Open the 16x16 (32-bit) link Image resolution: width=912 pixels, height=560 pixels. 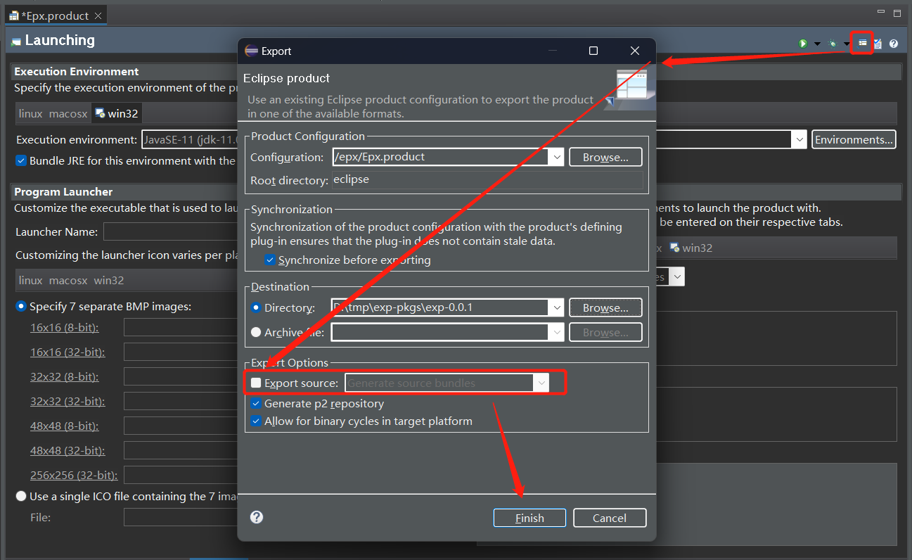click(68, 352)
